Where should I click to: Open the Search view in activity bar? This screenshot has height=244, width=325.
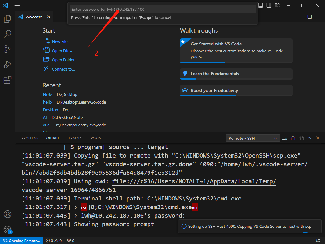click(8, 34)
